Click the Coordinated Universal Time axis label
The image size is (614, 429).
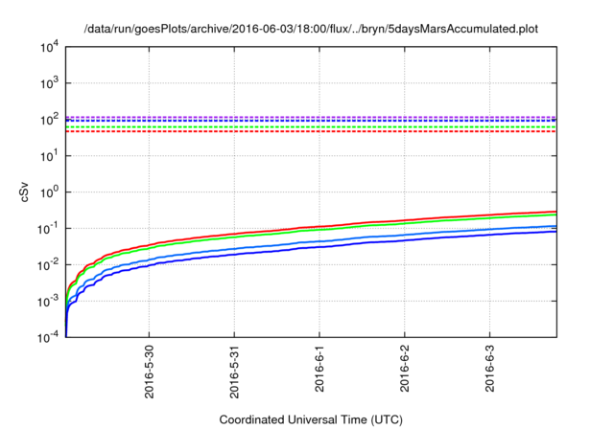point(312,419)
